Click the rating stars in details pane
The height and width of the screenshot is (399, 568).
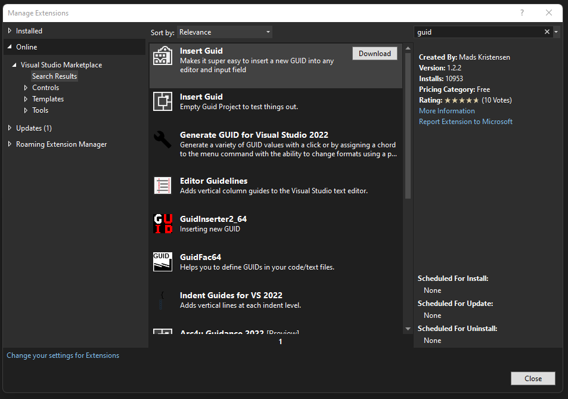pyautogui.click(x=461, y=100)
